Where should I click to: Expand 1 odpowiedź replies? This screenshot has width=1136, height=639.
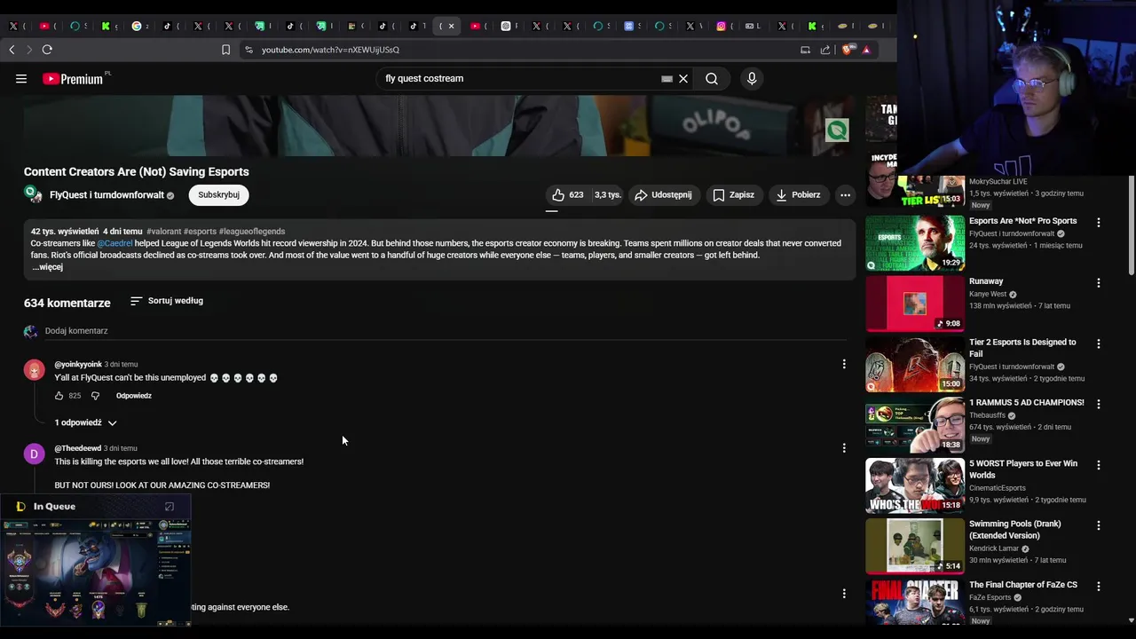85,422
